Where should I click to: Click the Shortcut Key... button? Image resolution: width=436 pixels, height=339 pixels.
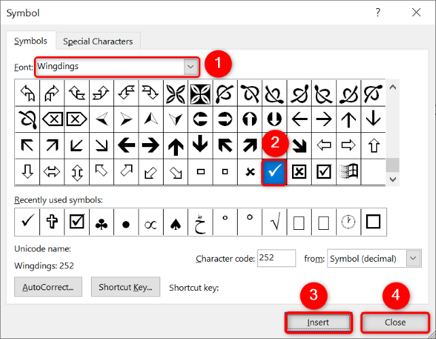[x=126, y=287]
